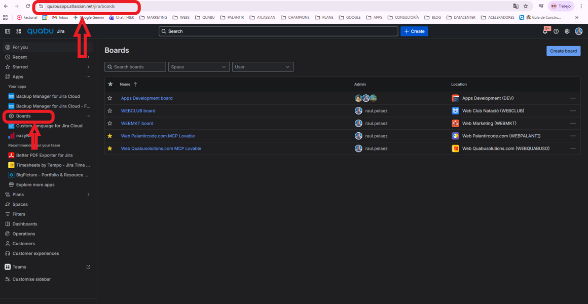Star the WEBMKT board

click(110, 123)
